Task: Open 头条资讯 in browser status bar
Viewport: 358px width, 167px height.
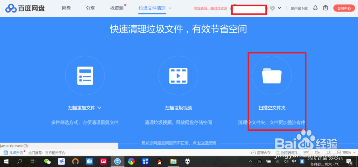Action: (x=14, y=153)
